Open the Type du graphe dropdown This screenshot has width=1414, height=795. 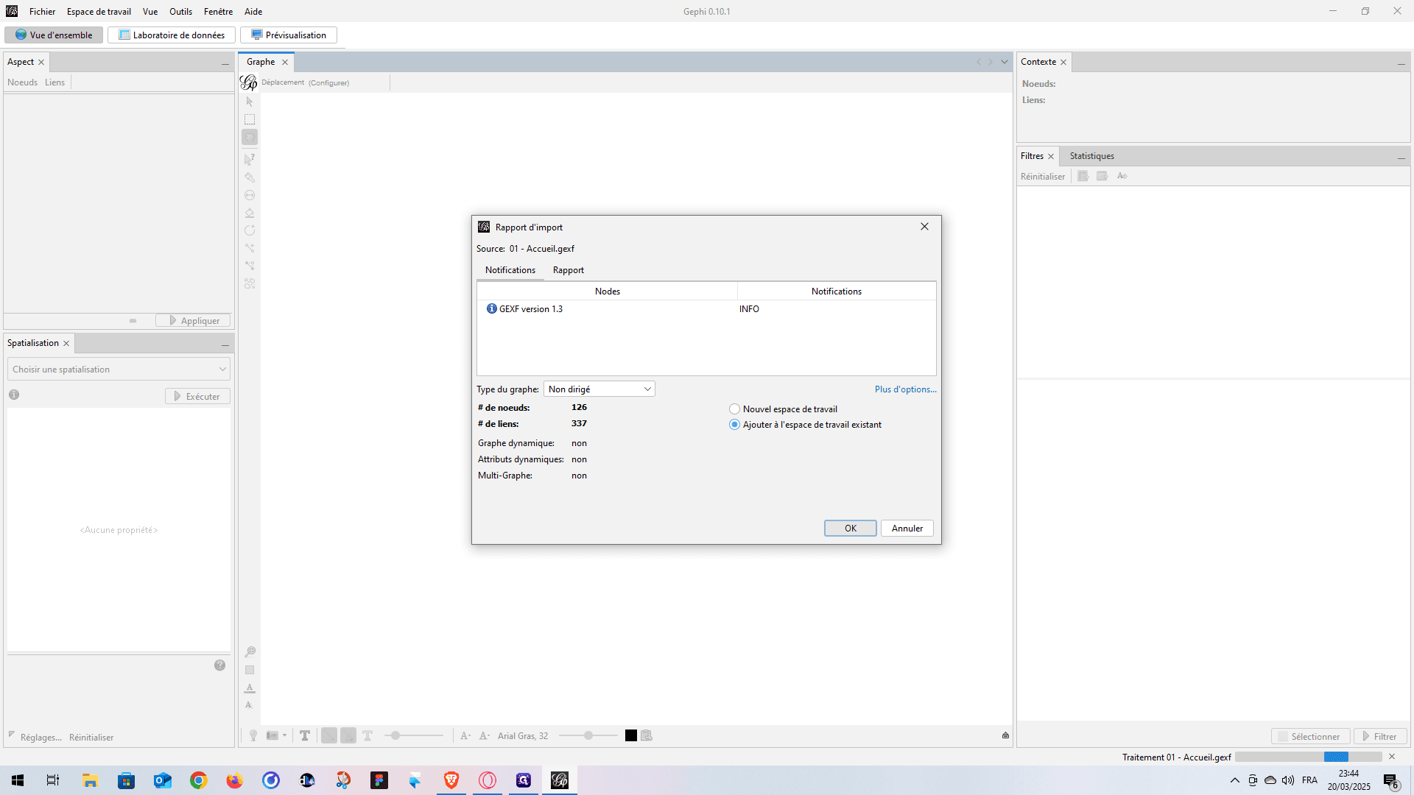[599, 389]
